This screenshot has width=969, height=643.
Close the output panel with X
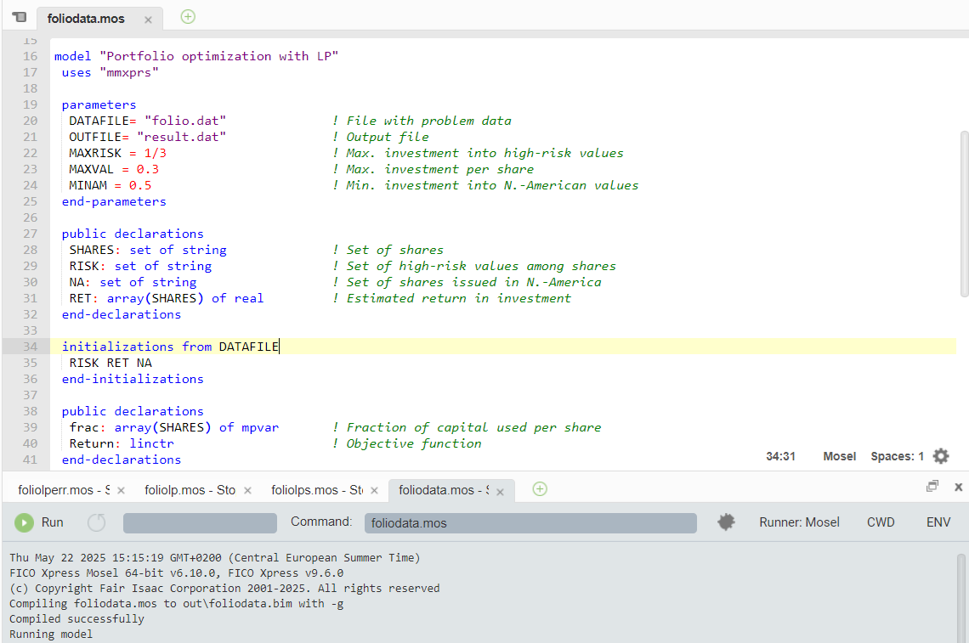[958, 487]
